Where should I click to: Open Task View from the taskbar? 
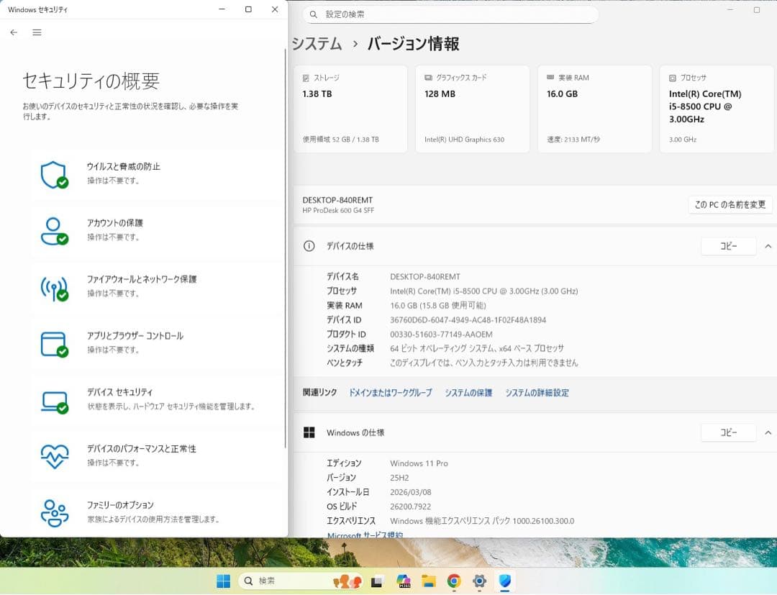click(x=377, y=581)
